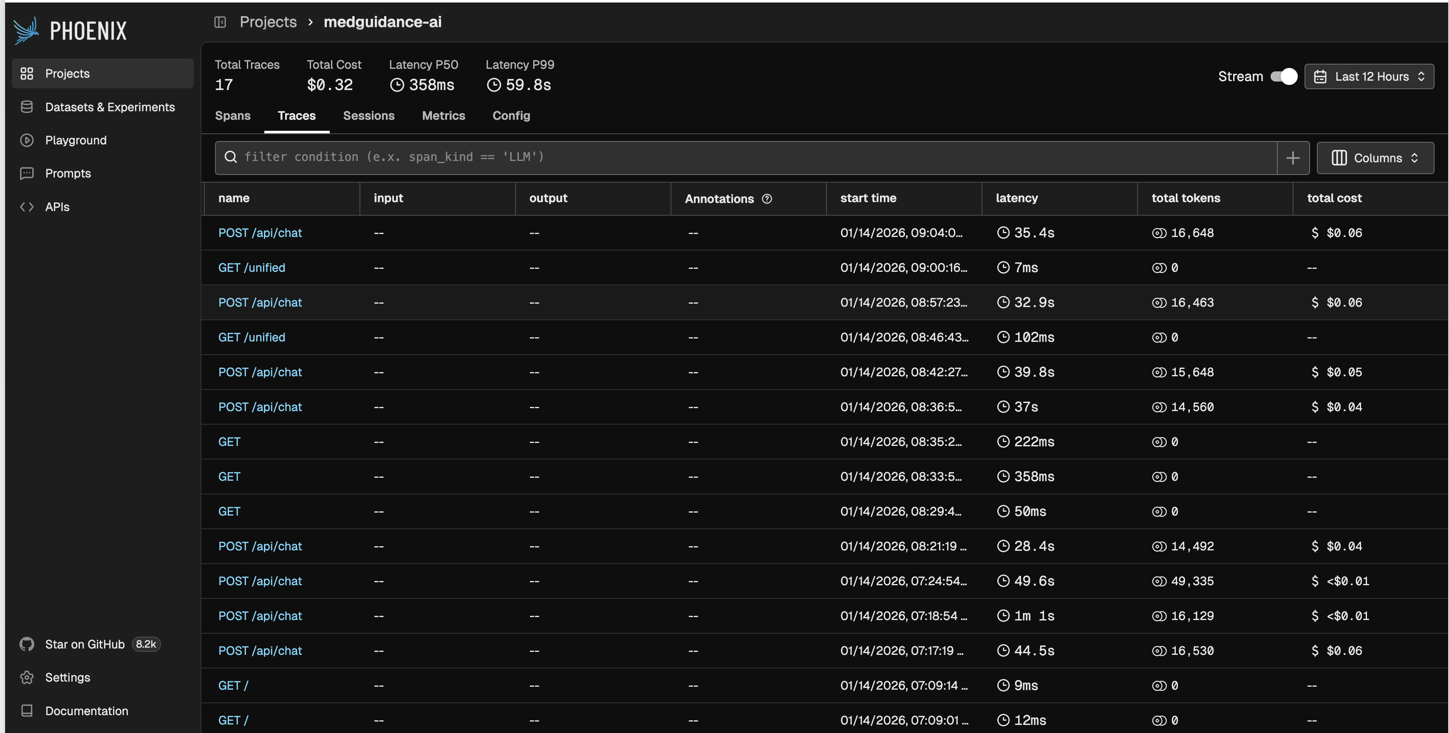The height and width of the screenshot is (733, 1449).
Task: Expand the Last 12 Hours time range
Action: pos(1369,76)
